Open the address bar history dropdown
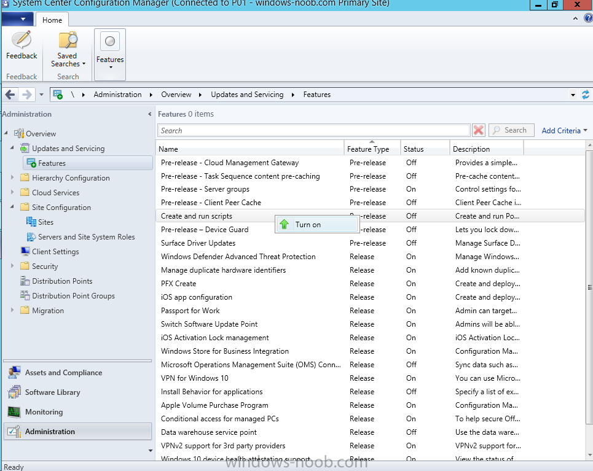 tap(573, 95)
